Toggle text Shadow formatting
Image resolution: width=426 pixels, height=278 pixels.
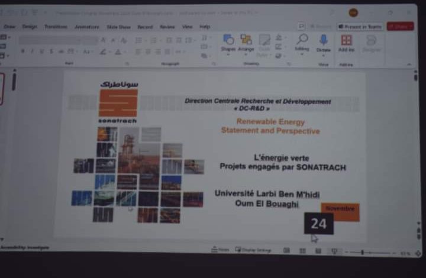(x=51, y=51)
